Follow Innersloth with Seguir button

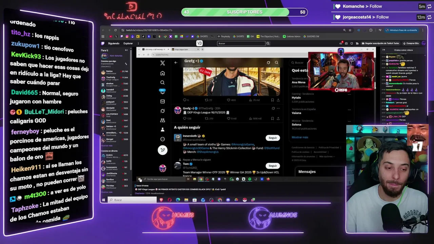(x=273, y=138)
